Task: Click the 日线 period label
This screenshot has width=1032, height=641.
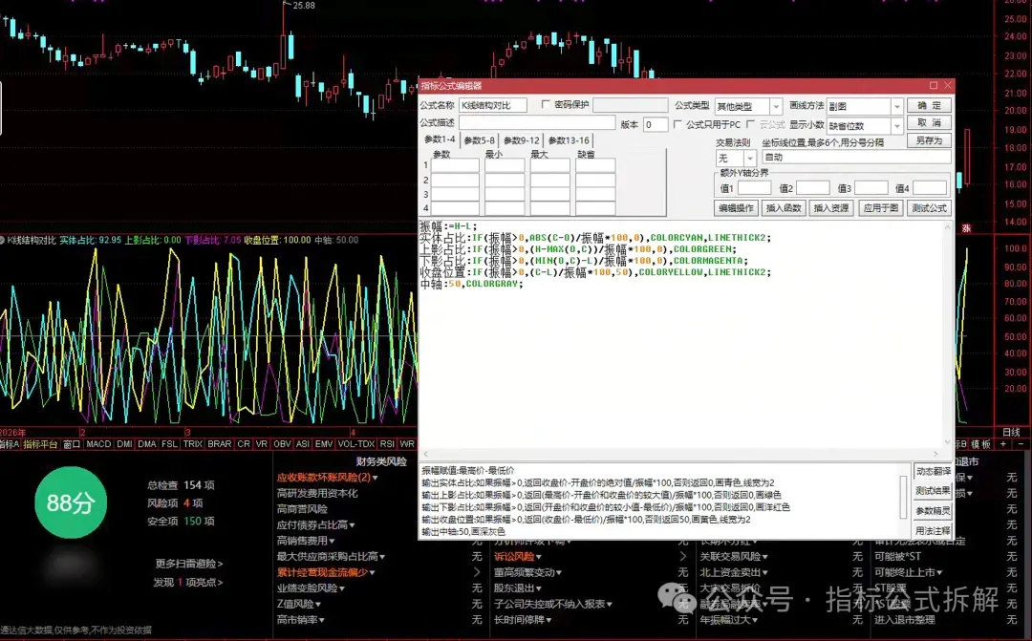Action: tap(1011, 433)
